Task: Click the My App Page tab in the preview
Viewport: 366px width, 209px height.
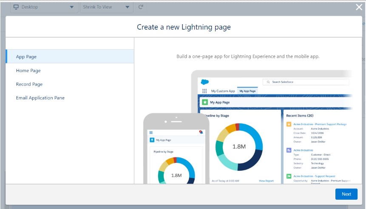Action: click(x=247, y=91)
